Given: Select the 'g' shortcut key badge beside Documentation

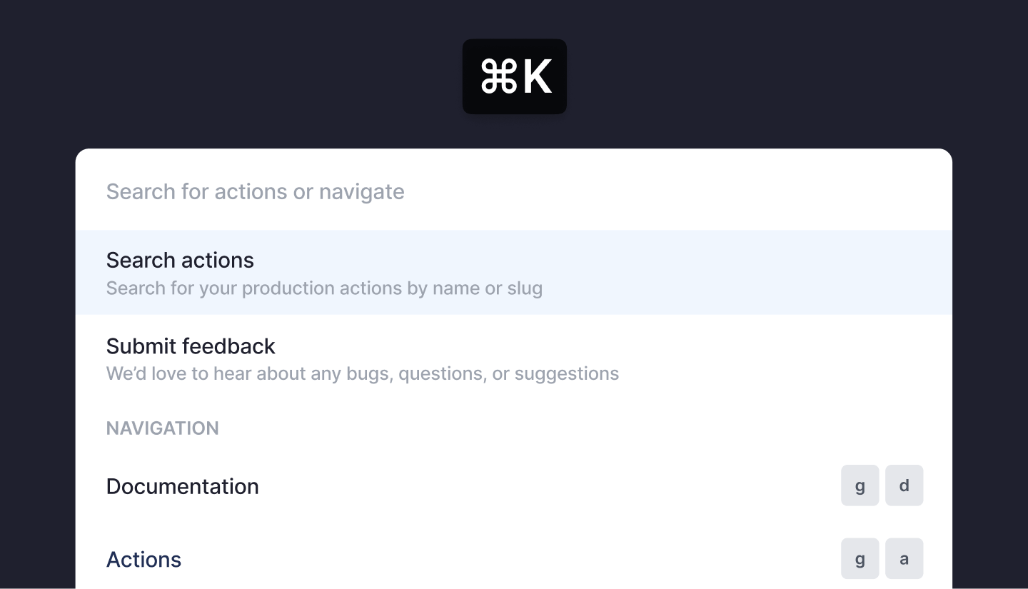Looking at the screenshot, I should [860, 485].
